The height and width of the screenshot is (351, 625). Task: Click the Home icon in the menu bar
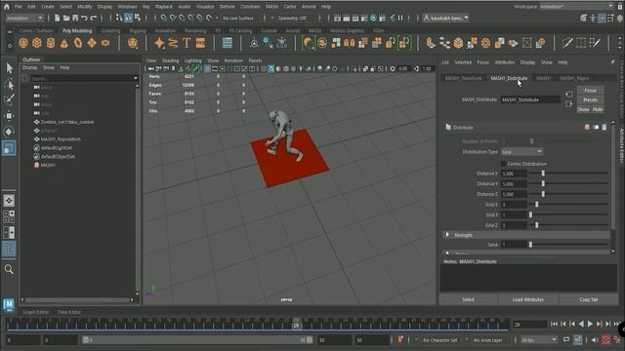coord(7,7)
